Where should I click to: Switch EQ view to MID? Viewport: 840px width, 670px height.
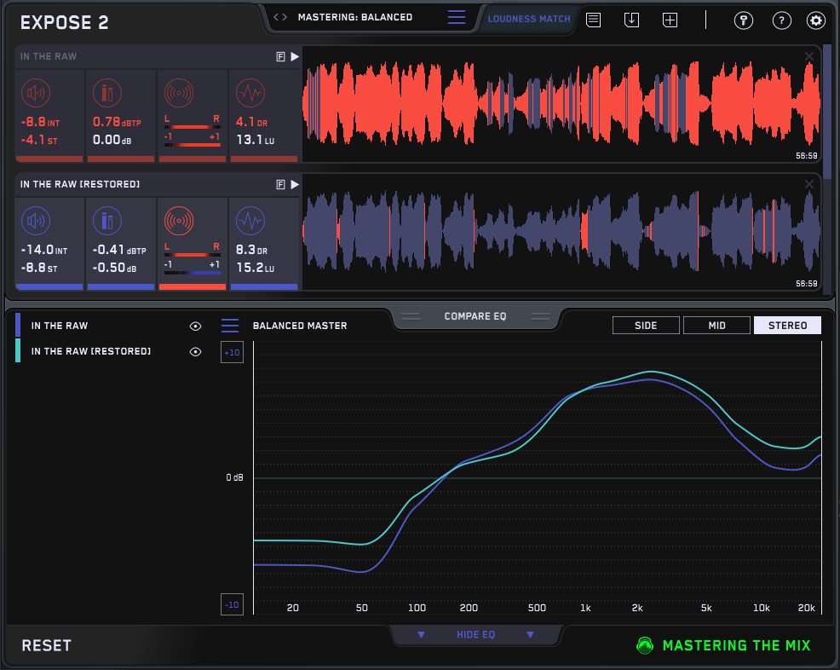click(x=716, y=325)
